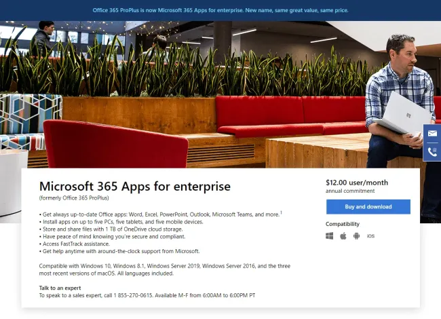Click the 'Get always up-to-date Office apps' bullet
Viewport: 441px width, 319px height.
161,214
